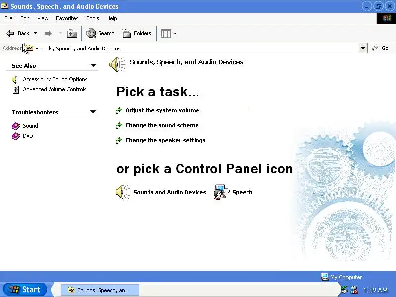Click the tray icon with the red X
Viewport: 396px width, 297px height.
coord(354,290)
